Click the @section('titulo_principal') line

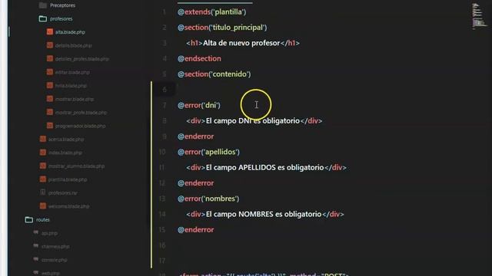coord(222,28)
